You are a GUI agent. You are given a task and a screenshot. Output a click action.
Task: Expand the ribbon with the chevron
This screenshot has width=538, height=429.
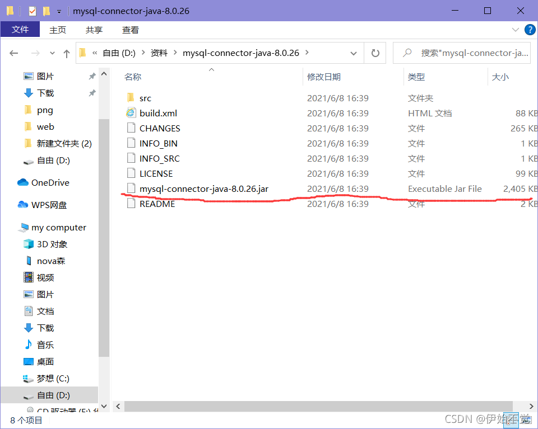(x=515, y=30)
